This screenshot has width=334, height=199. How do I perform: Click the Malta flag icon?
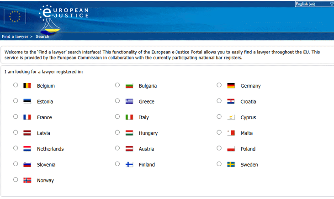(231, 133)
